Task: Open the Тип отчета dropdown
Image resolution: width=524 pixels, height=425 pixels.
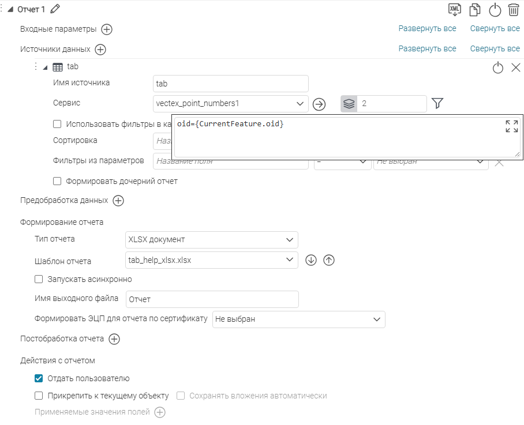Action: [x=211, y=239]
